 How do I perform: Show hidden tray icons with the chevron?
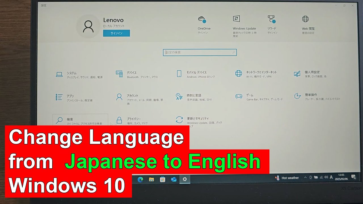pos(305,178)
